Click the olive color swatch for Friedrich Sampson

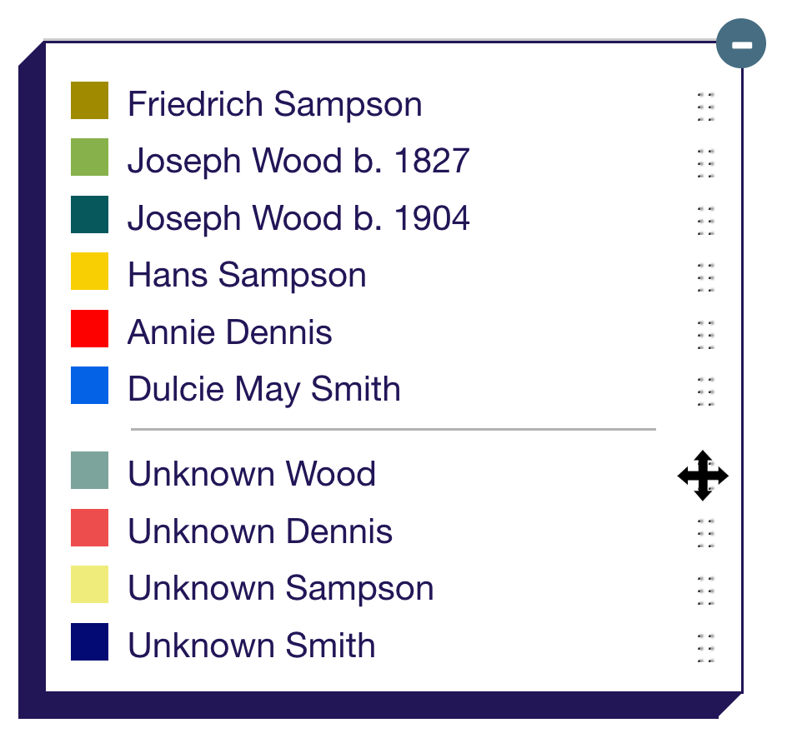coord(89,100)
